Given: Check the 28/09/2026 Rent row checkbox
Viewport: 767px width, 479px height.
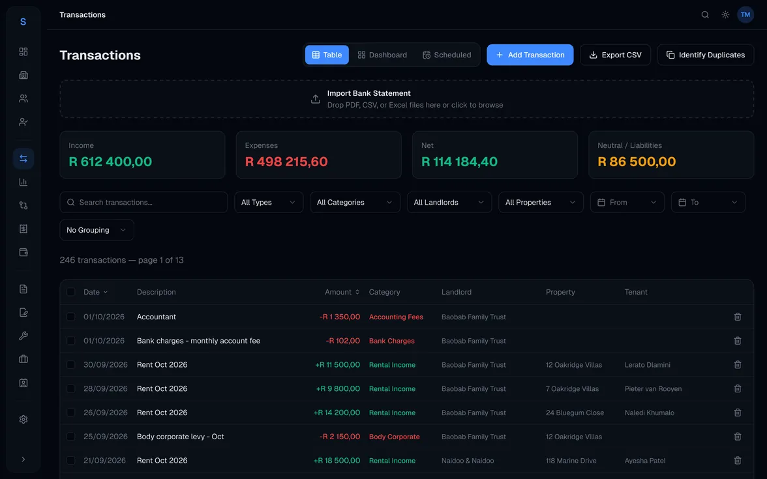Looking at the screenshot, I should pyautogui.click(x=71, y=388).
